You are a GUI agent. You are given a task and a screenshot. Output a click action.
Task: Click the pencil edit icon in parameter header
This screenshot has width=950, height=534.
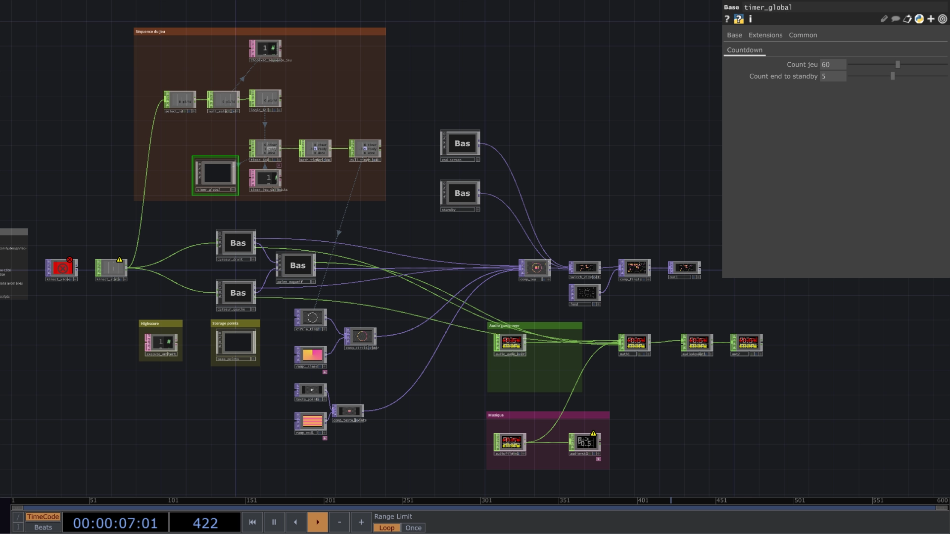pos(884,19)
